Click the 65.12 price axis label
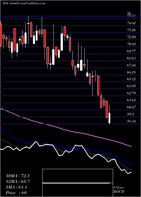 click(x=132, y=79)
